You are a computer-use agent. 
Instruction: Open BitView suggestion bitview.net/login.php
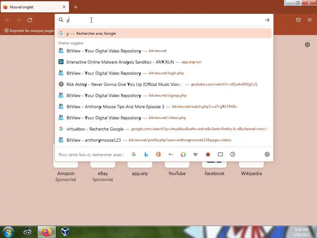pyautogui.click(x=164, y=73)
